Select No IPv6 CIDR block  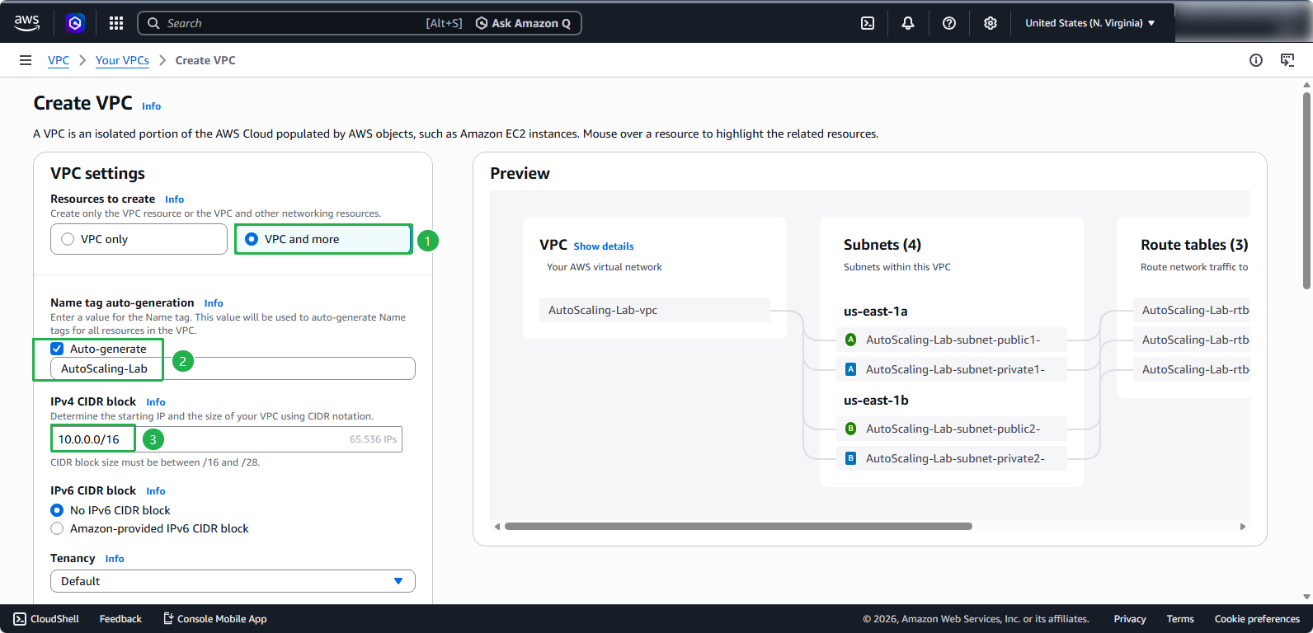(x=57, y=510)
